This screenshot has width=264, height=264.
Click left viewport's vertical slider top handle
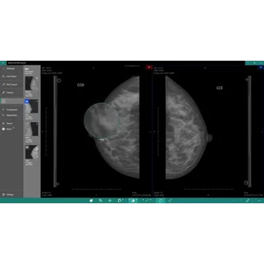tap(59, 81)
